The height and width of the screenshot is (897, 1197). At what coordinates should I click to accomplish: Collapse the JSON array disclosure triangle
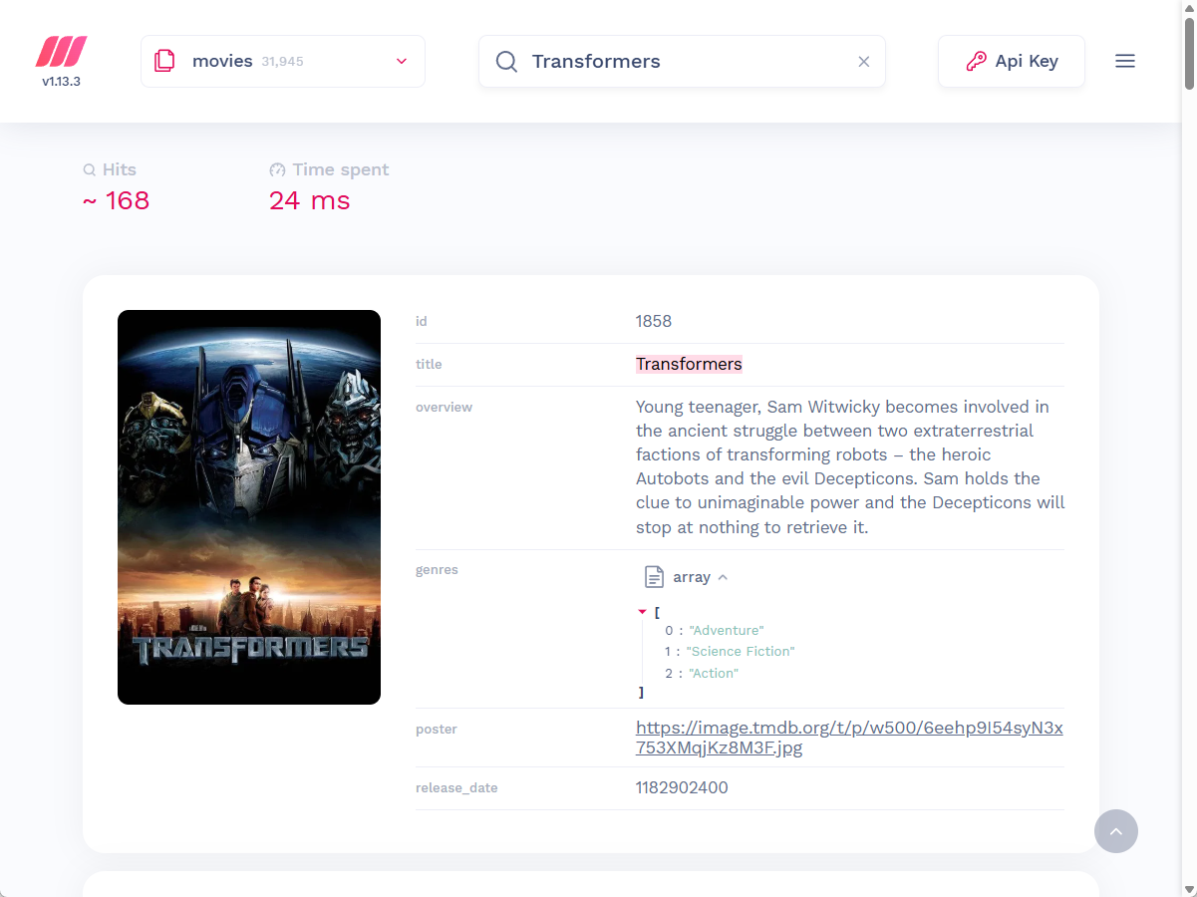643,611
